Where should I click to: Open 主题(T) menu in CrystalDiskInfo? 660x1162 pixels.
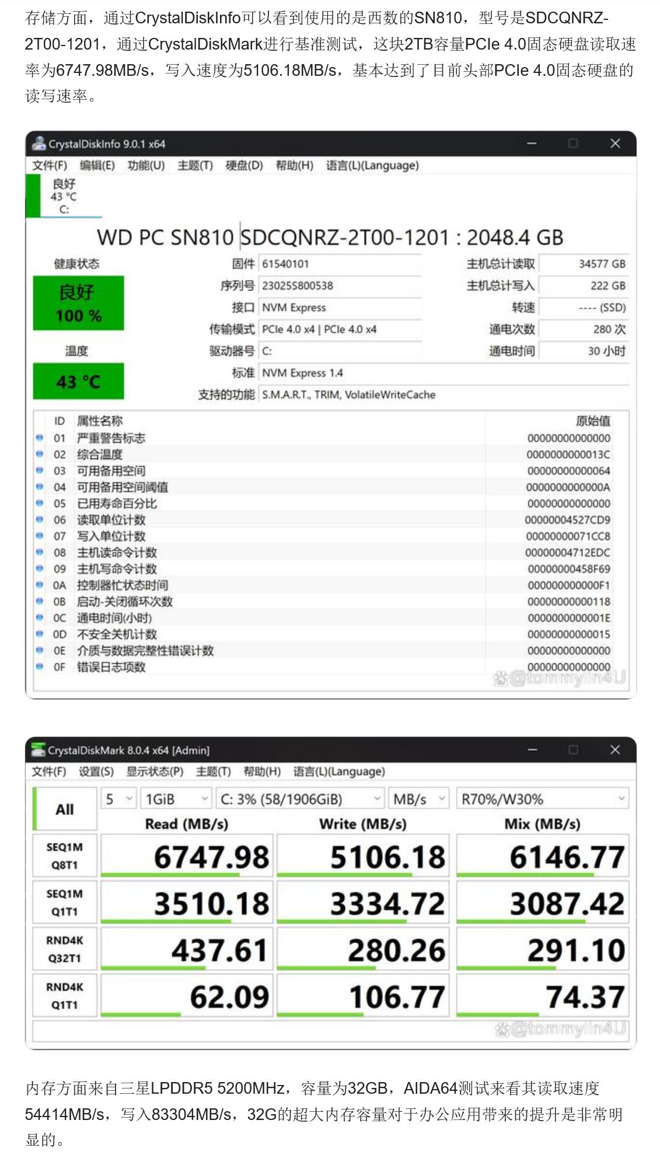(x=195, y=166)
